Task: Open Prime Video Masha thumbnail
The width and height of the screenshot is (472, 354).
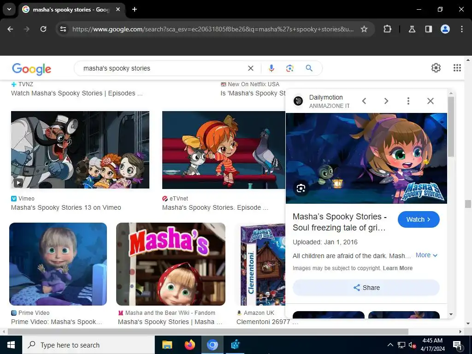Action: point(58,264)
